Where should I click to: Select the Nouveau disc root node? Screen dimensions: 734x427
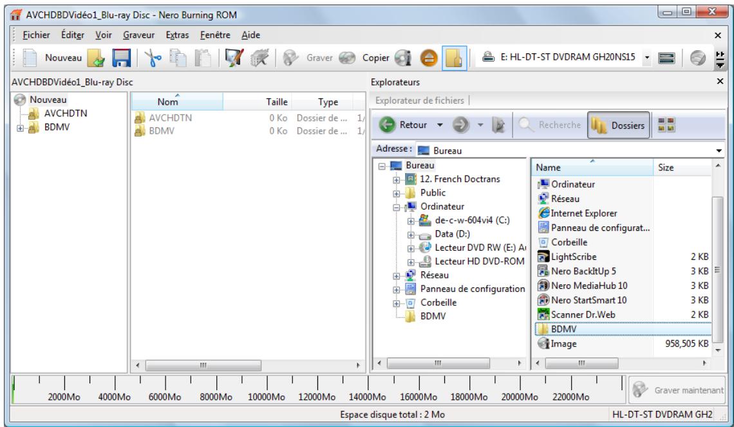(48, 99)
